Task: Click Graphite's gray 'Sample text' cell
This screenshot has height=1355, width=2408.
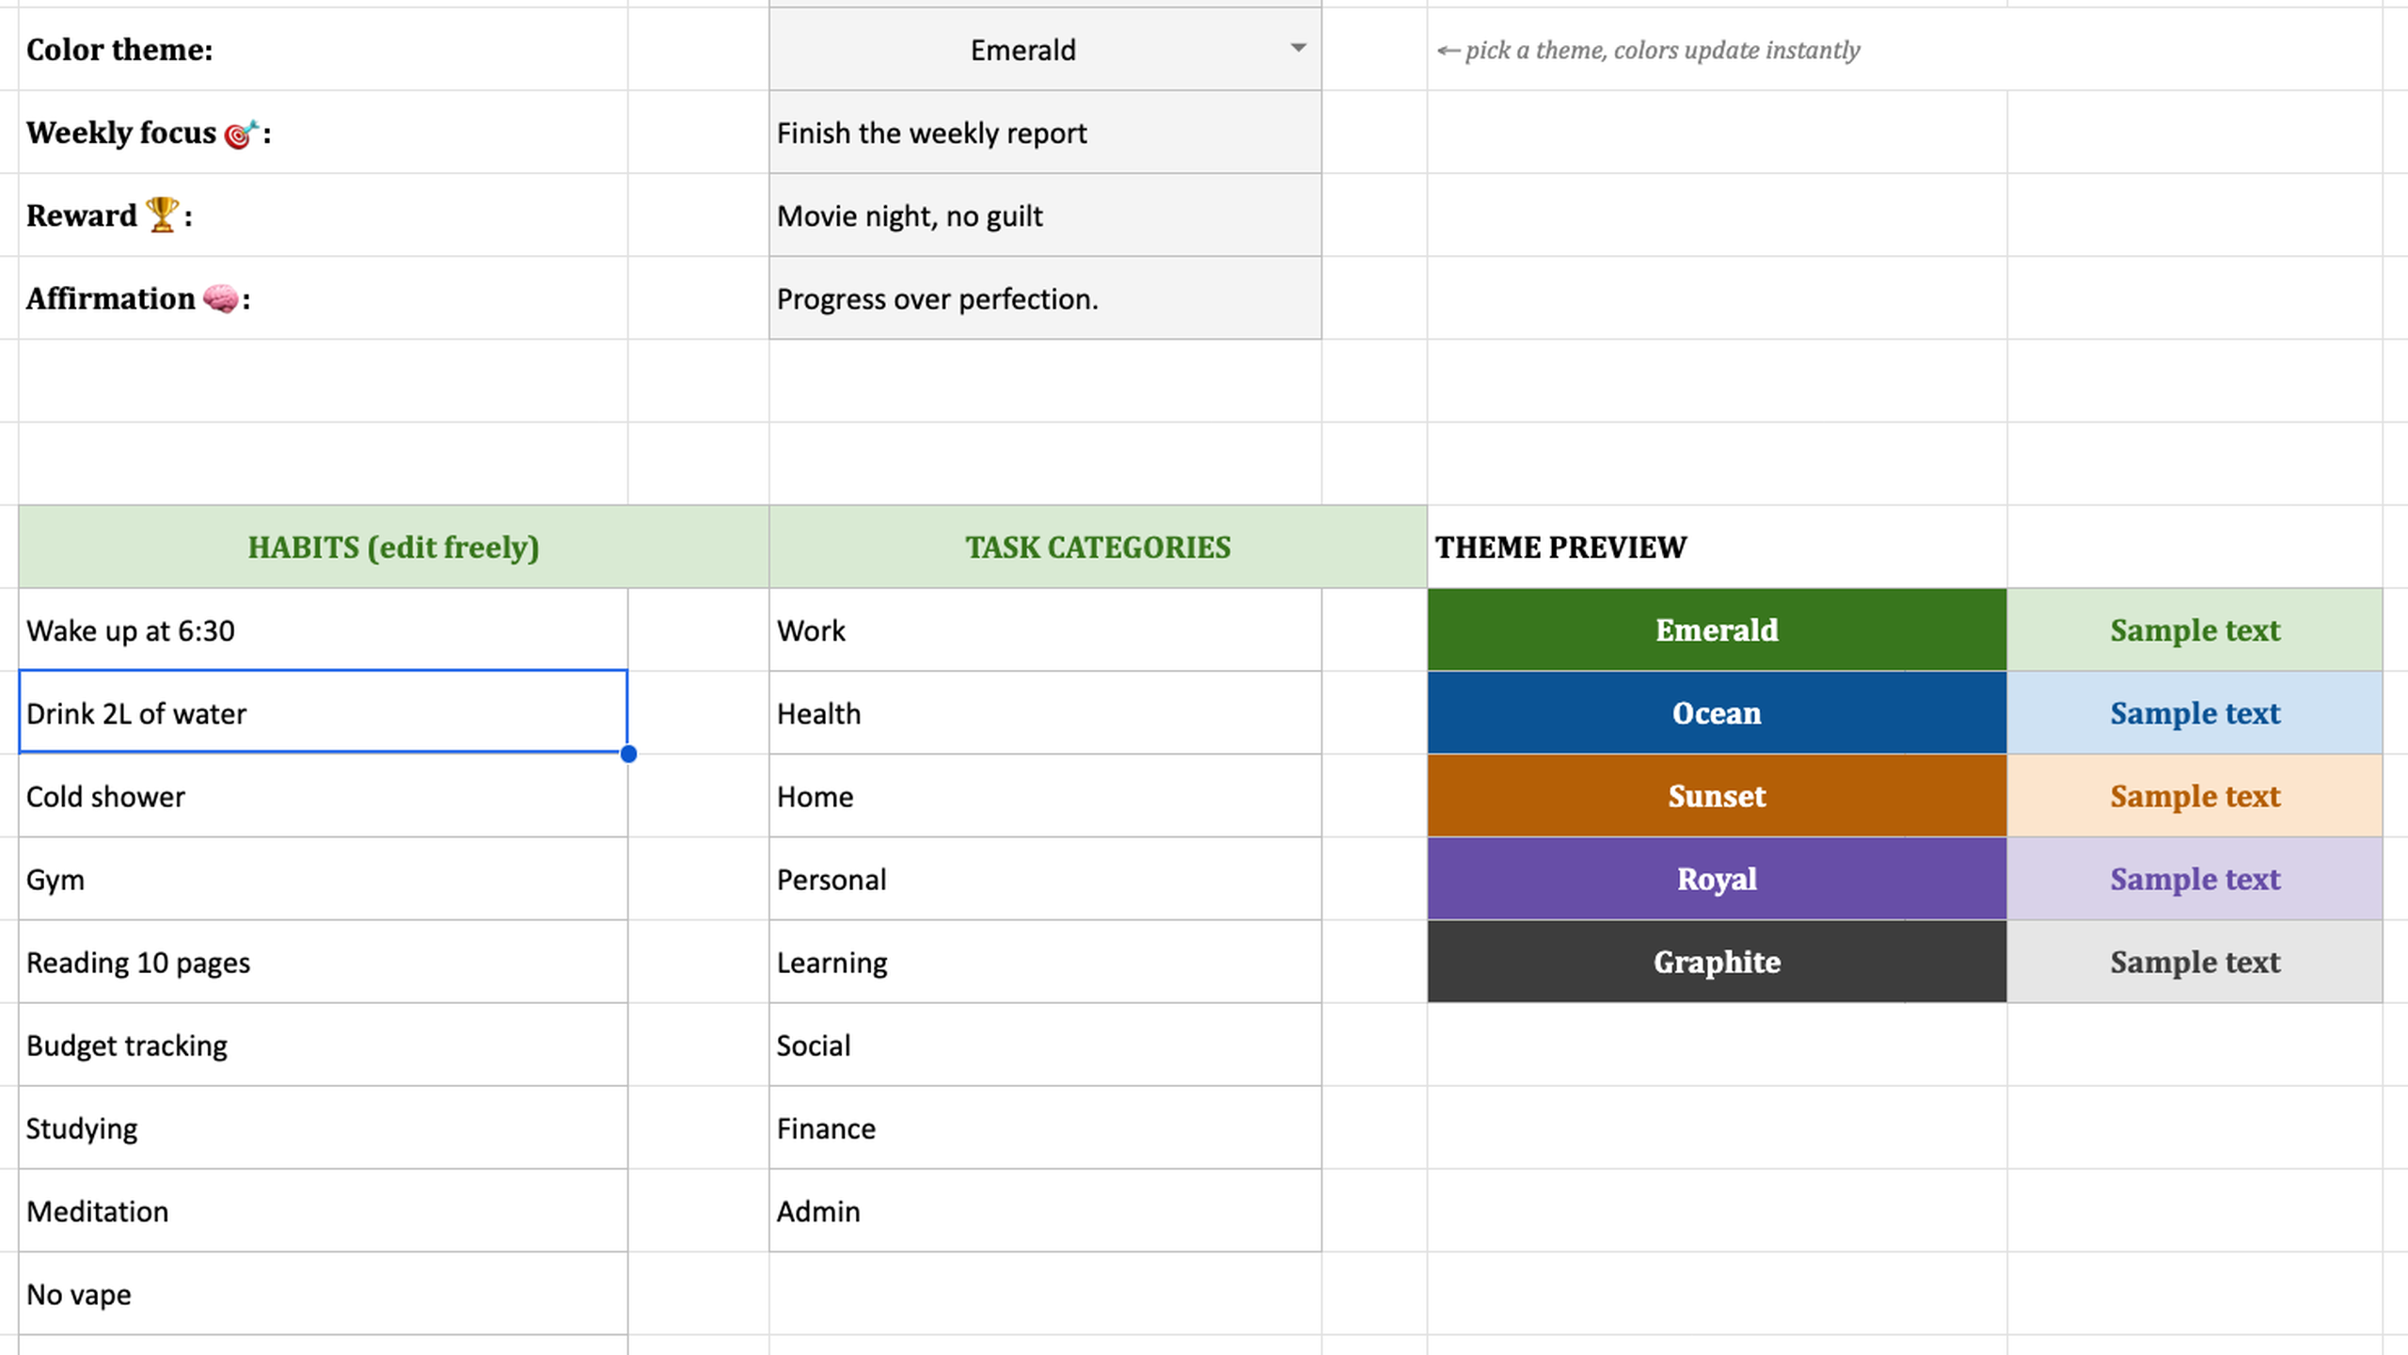Action: tap(2194, 961)
